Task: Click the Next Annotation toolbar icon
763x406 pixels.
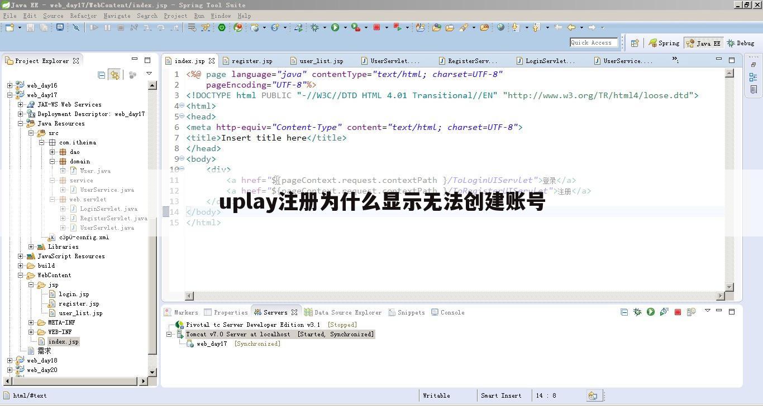Action: pyautogui.click(x=515, y=27)
